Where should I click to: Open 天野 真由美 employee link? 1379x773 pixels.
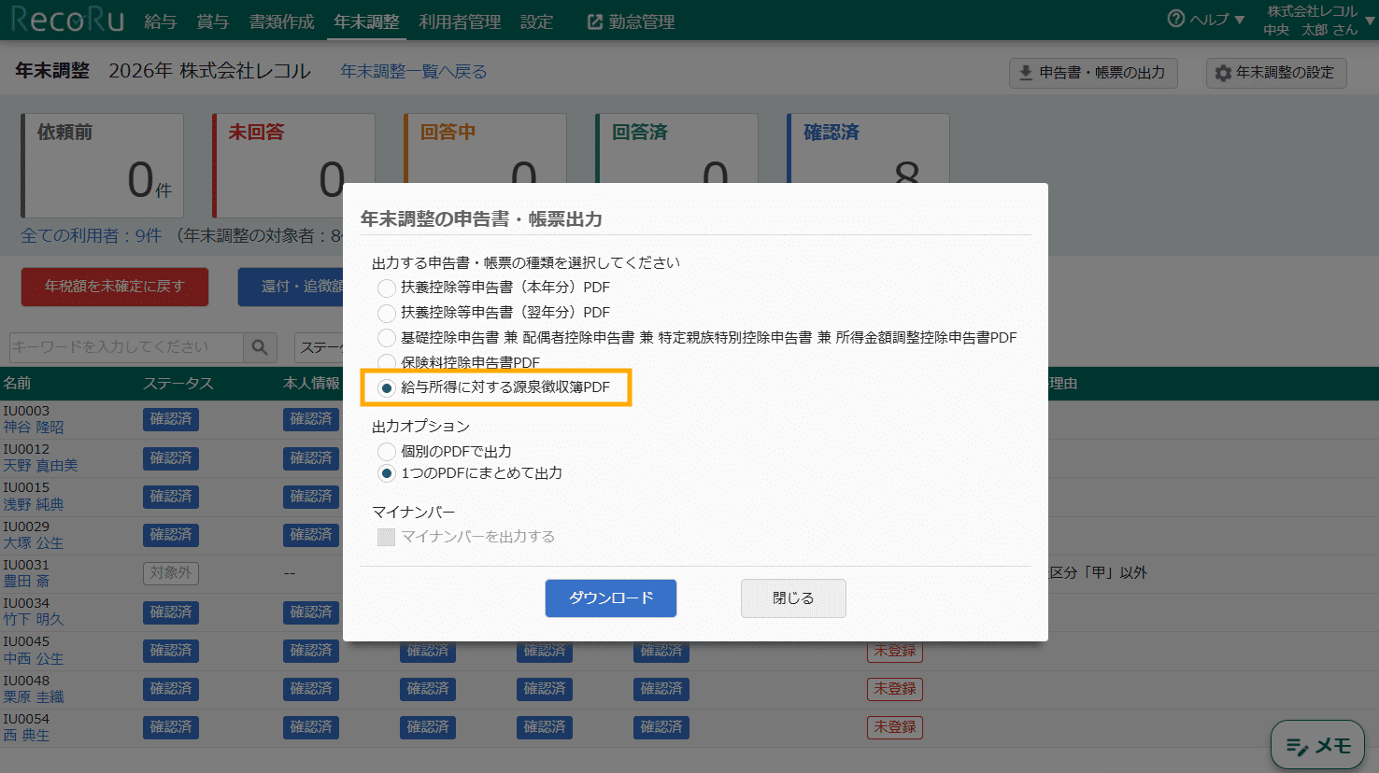coord(40,466)
